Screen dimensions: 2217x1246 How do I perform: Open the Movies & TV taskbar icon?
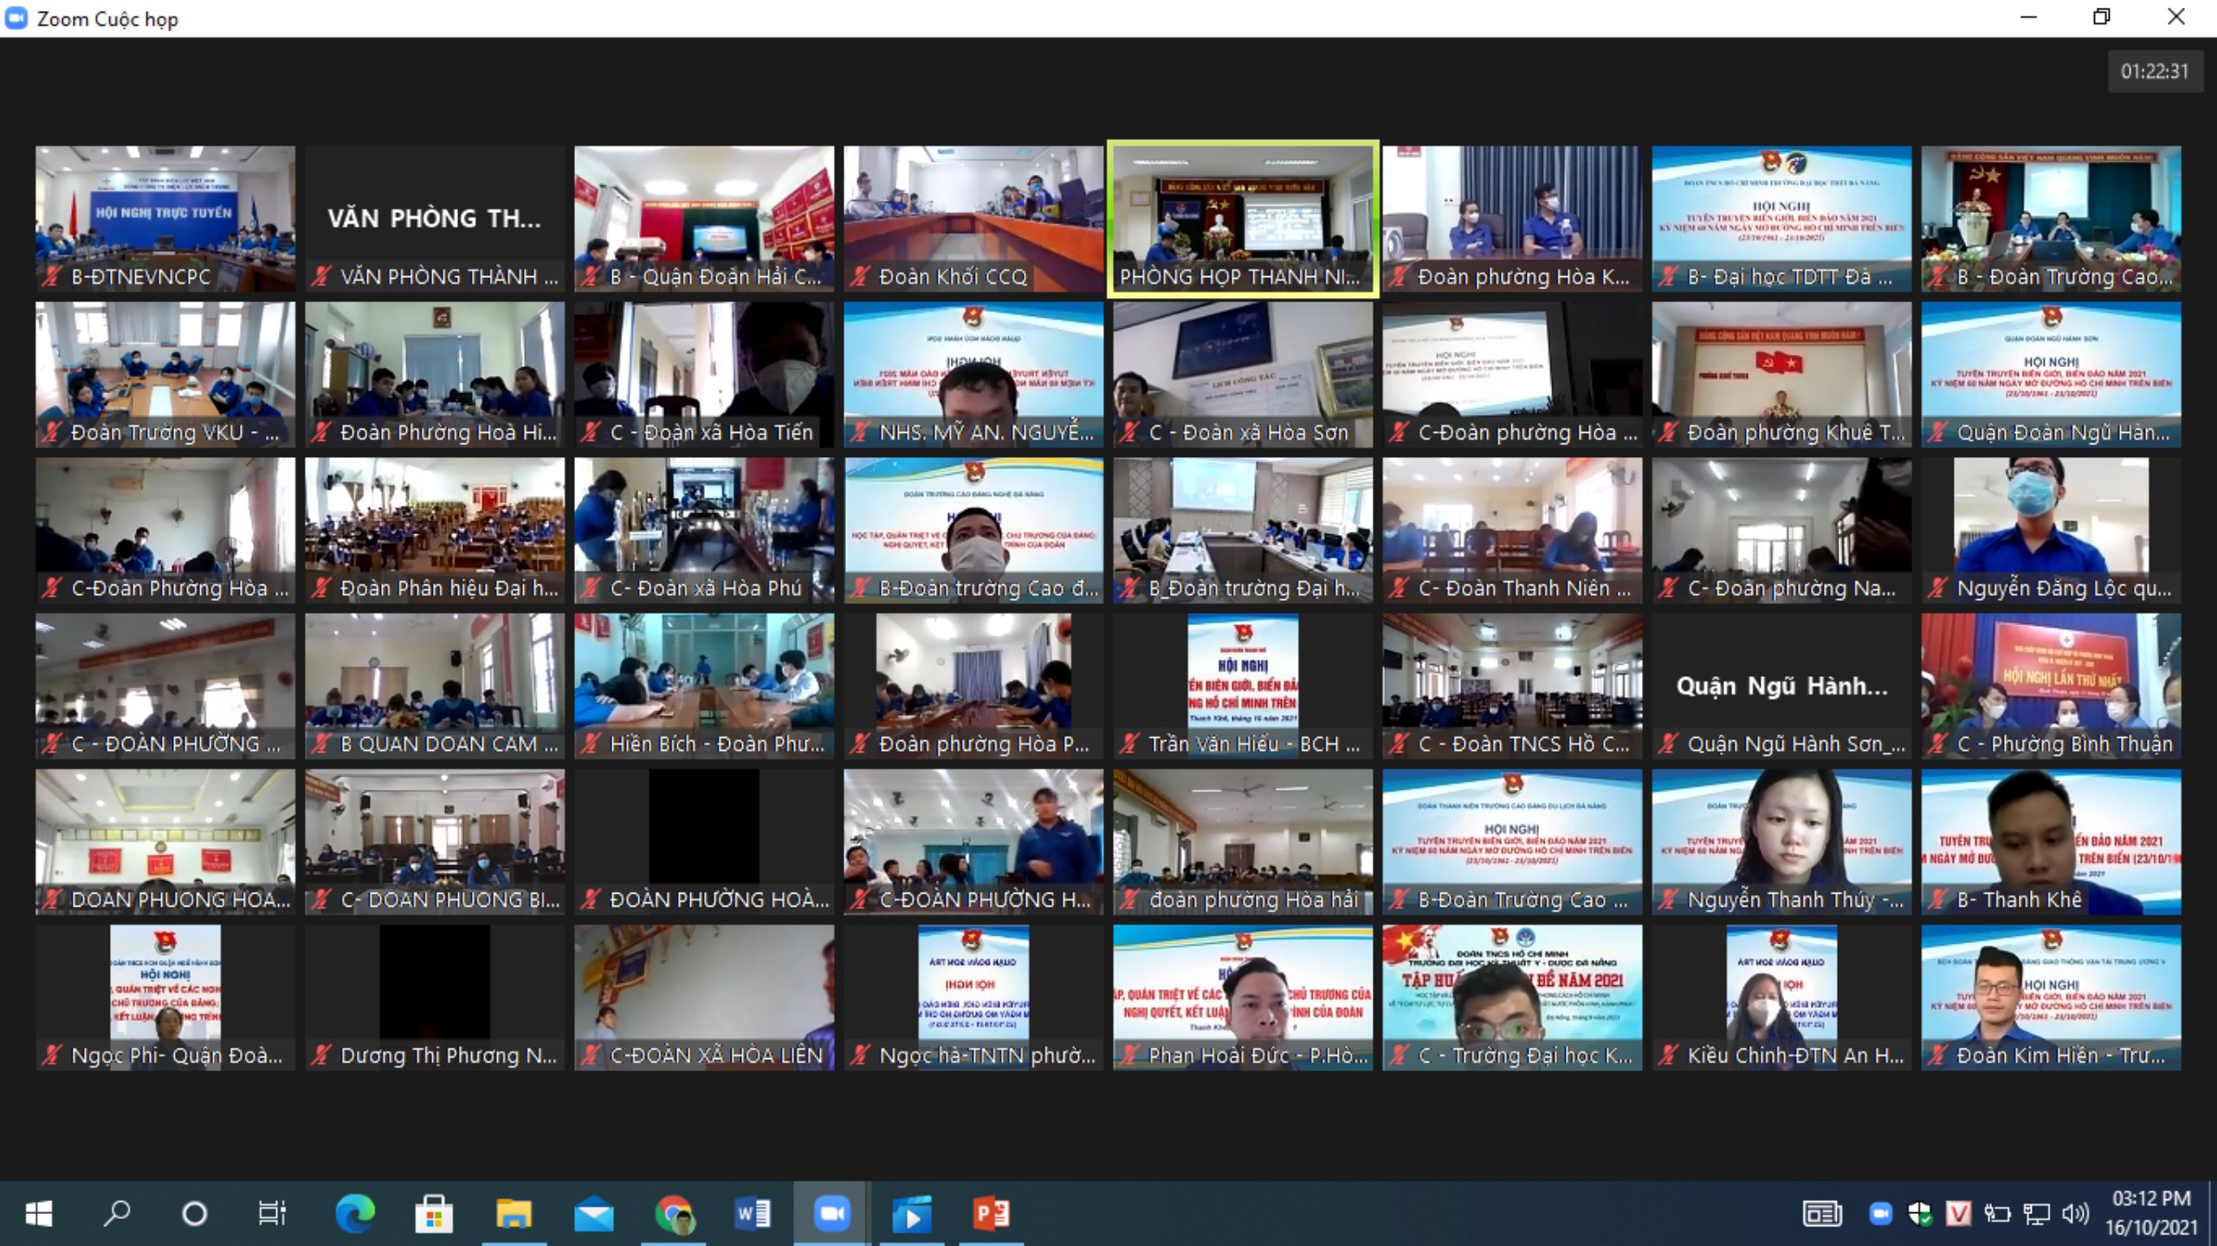(x=911, y=1214)
